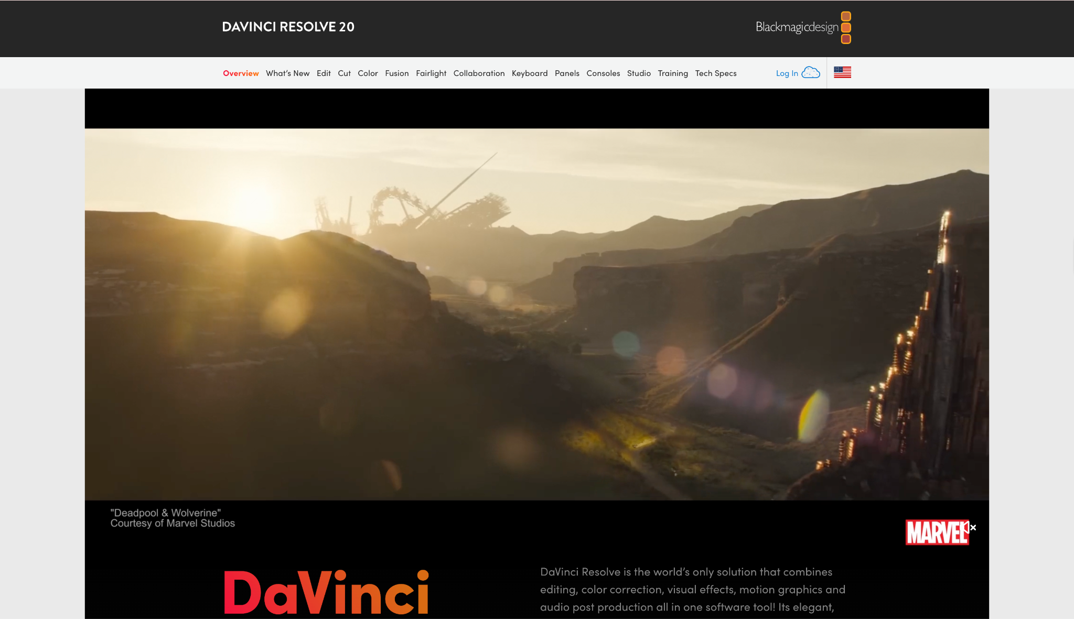The height and width of the screenshot is (619, 1074).
Task: Open the Training page link
Action: coord(673,73)
